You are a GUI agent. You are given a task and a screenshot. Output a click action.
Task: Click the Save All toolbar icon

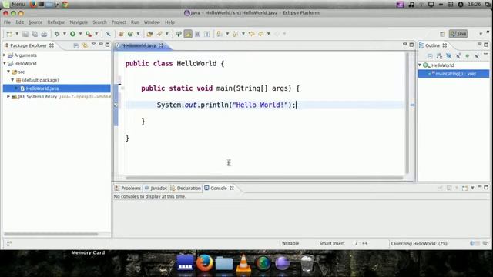[35, 34]
